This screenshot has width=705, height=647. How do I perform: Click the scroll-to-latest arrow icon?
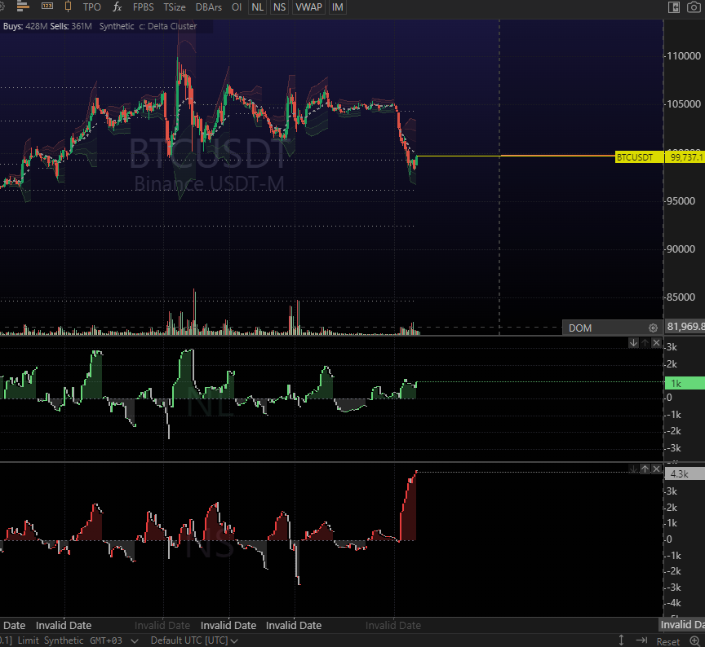point(641,640)
